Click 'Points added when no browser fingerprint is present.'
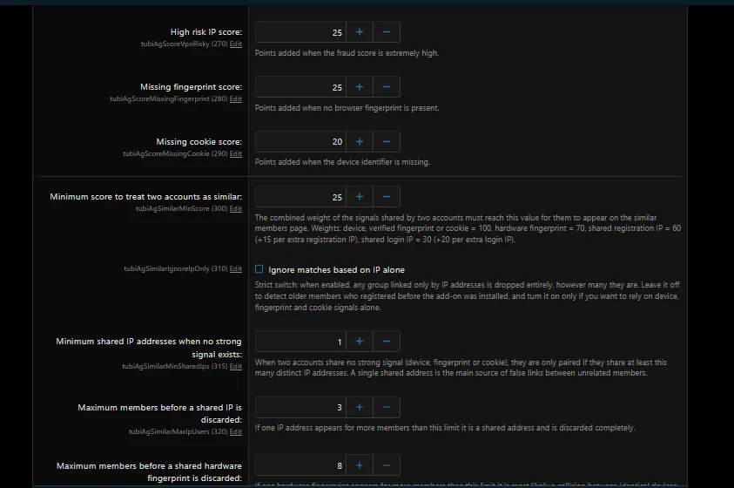Image resolution: width=734 pixels, height=488 pixels. click(x=347, y=108)
